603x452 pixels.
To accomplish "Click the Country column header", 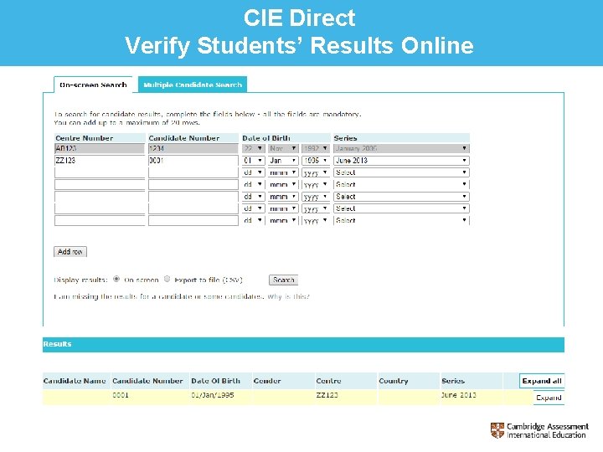I will click(x=409, y=381).
